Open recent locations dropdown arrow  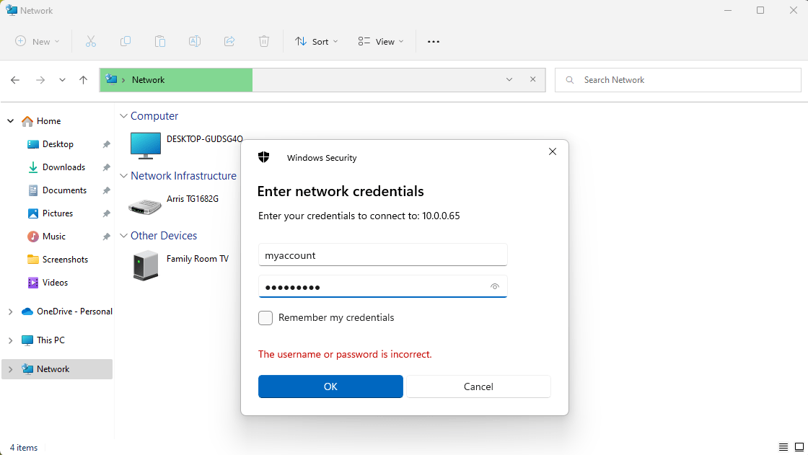tap(62, 80)
